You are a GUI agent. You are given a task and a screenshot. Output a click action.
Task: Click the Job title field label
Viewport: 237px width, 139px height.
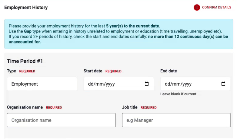point(130,107)
